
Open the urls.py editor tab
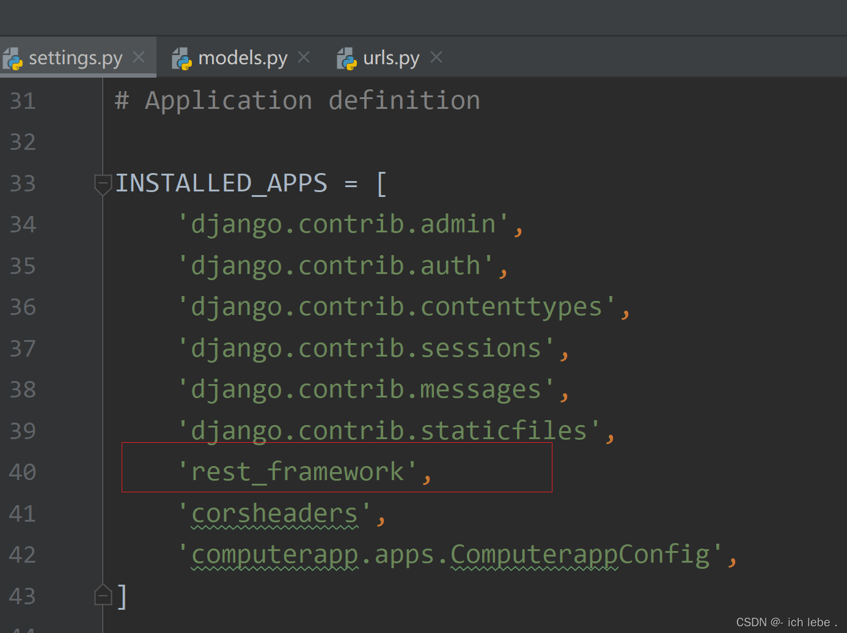[391, 58]
